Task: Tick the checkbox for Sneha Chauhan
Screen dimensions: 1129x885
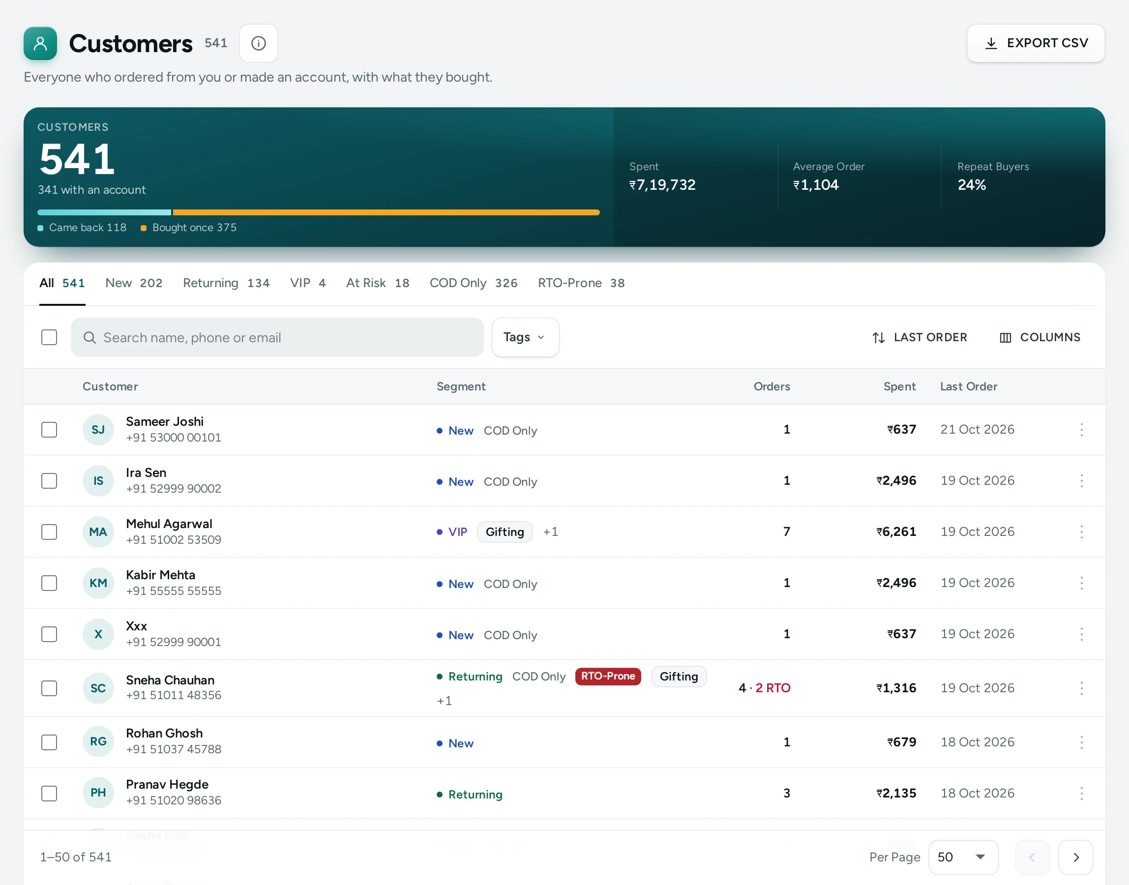Action: [x=49, y=688]
